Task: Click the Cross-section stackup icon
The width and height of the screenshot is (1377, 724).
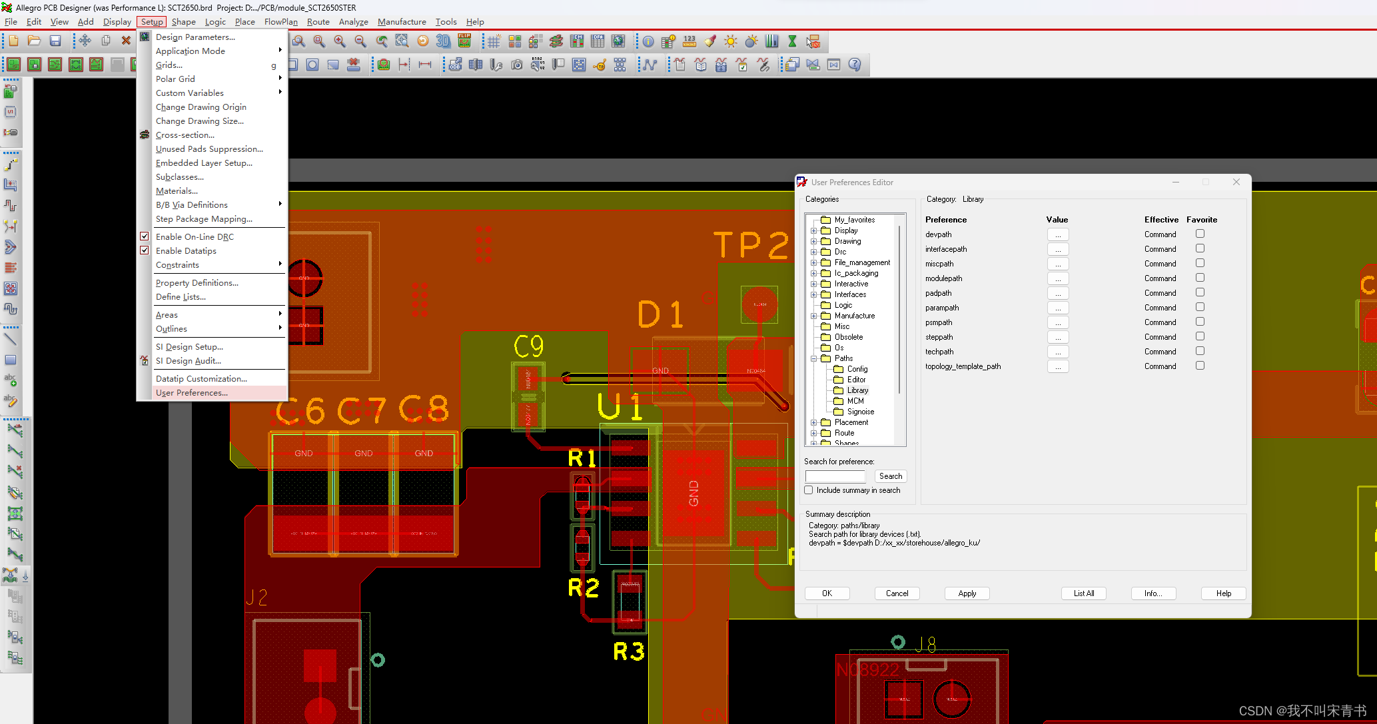Action: pos(556,41)
